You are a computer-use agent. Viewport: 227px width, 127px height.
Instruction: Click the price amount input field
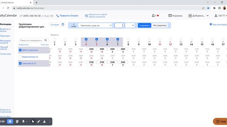click(x=119, y=25)
